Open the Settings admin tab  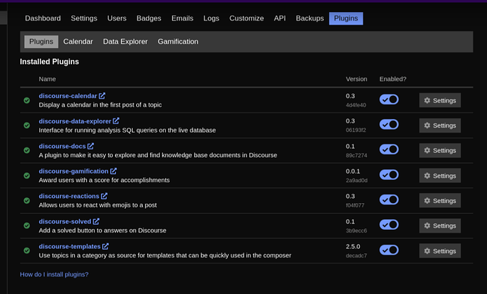coord(84,18)
